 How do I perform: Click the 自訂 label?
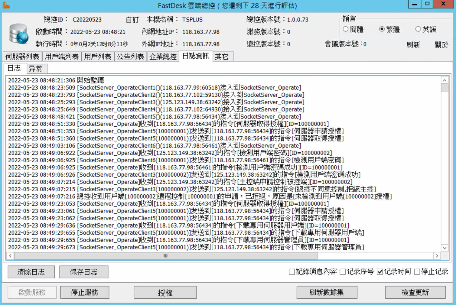pos(132,20)
